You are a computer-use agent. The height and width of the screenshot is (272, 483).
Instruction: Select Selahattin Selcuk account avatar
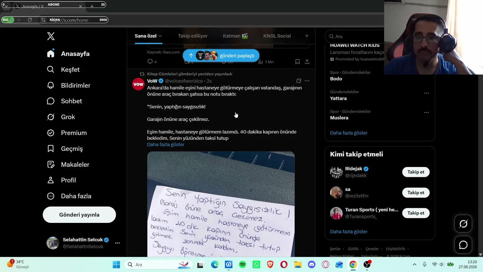[x=53, y=243]
